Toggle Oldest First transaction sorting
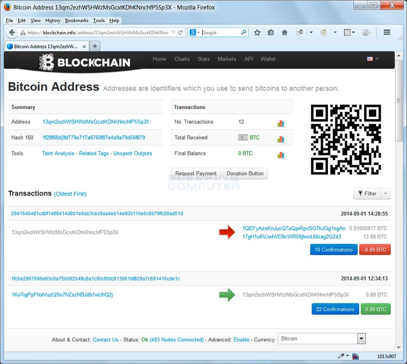 coord(70,194)
